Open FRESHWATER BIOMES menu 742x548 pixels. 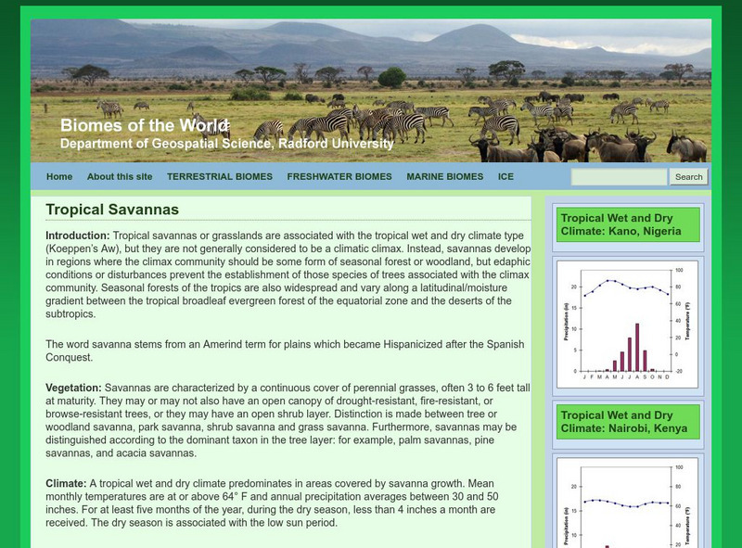pyautogui.click(x=339, y=176)
